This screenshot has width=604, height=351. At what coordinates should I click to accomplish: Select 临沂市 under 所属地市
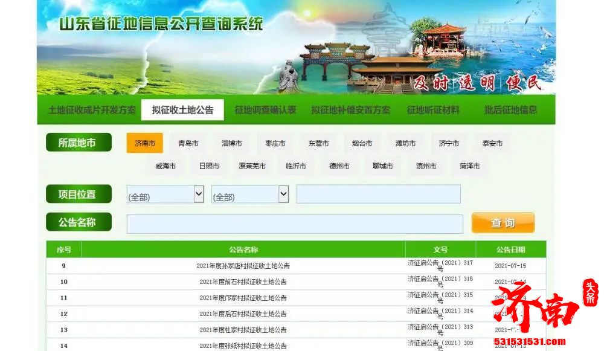pos(295,166)
